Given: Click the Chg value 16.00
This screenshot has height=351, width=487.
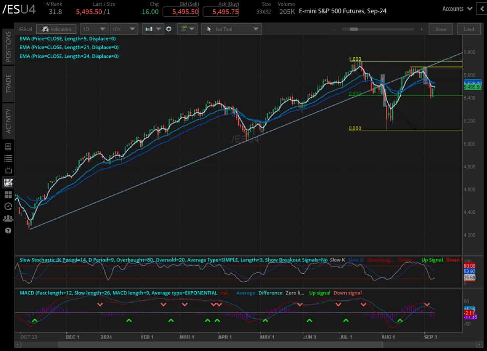Looking at the screenshot, I should (x=150, y=12).
